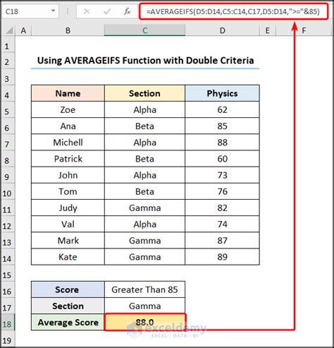Image resolution: width=334 pixels, height=348 pixels.
Task: Select the 'Average Score' label cell
Action: (68, 322)
